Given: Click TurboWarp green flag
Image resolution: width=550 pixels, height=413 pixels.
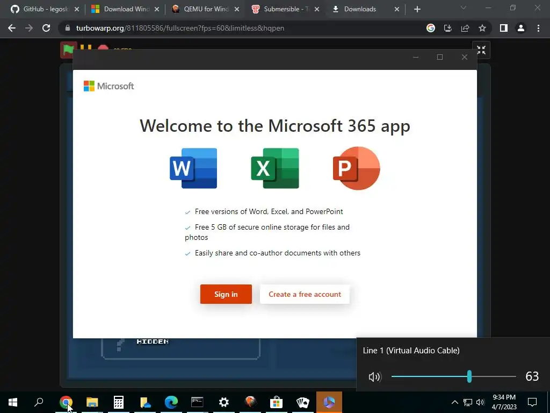Looking at the screenshot, I should coord(68,49).
